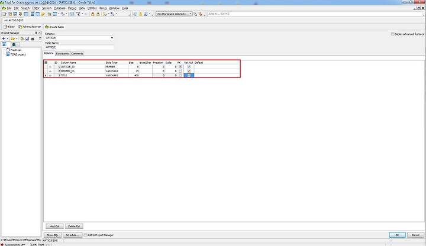Pin the Project Manager panel

tap(36, 33)
